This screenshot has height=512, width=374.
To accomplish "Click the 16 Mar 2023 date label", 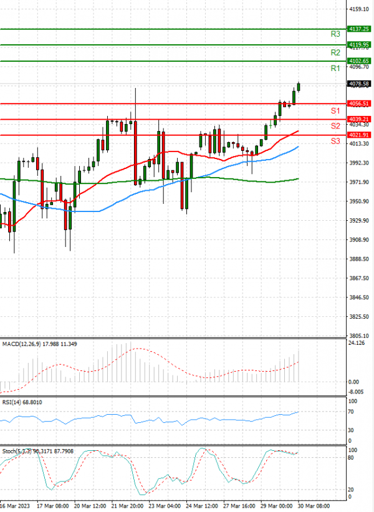I will tap(15, 506).
